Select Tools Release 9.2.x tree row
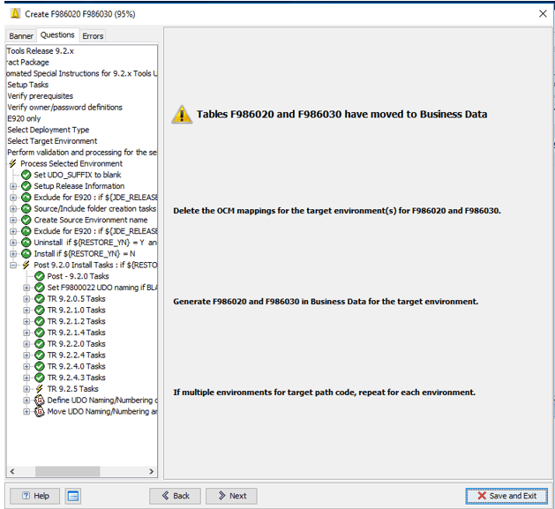The image size is (555, 509). tap(40, 51)
